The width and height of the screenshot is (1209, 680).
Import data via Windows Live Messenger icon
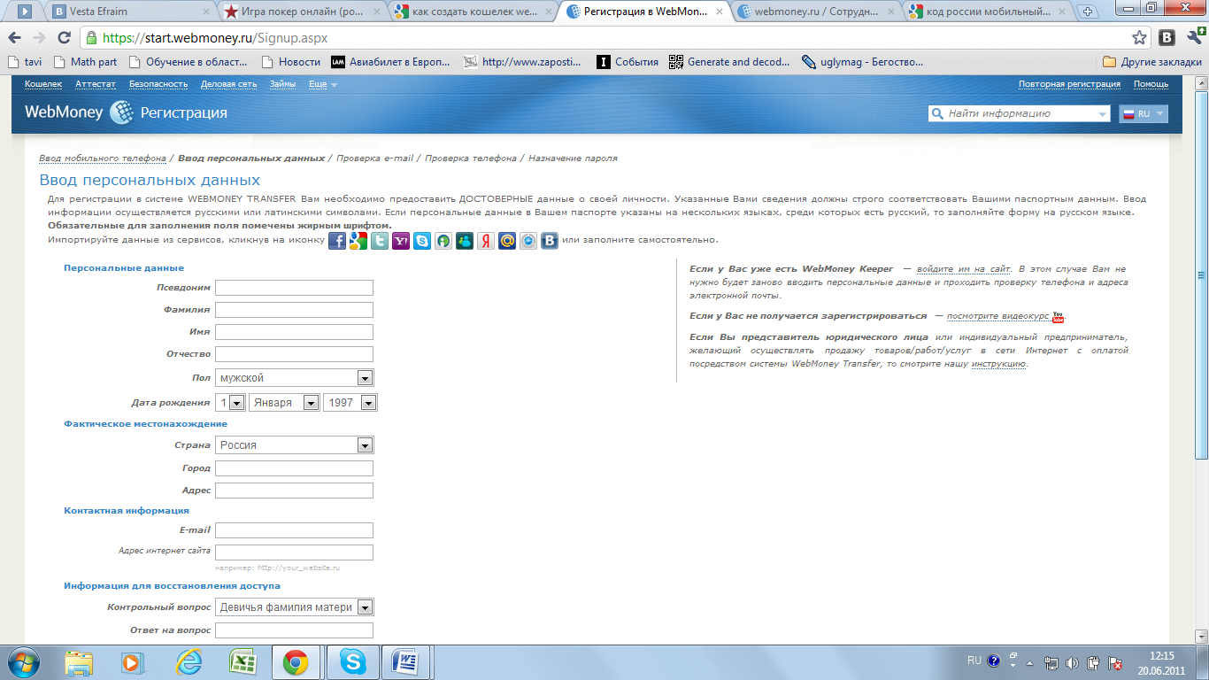point(465,241)
